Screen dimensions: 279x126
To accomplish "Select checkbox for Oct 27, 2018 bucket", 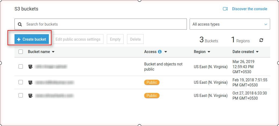I will pos(21,95).
